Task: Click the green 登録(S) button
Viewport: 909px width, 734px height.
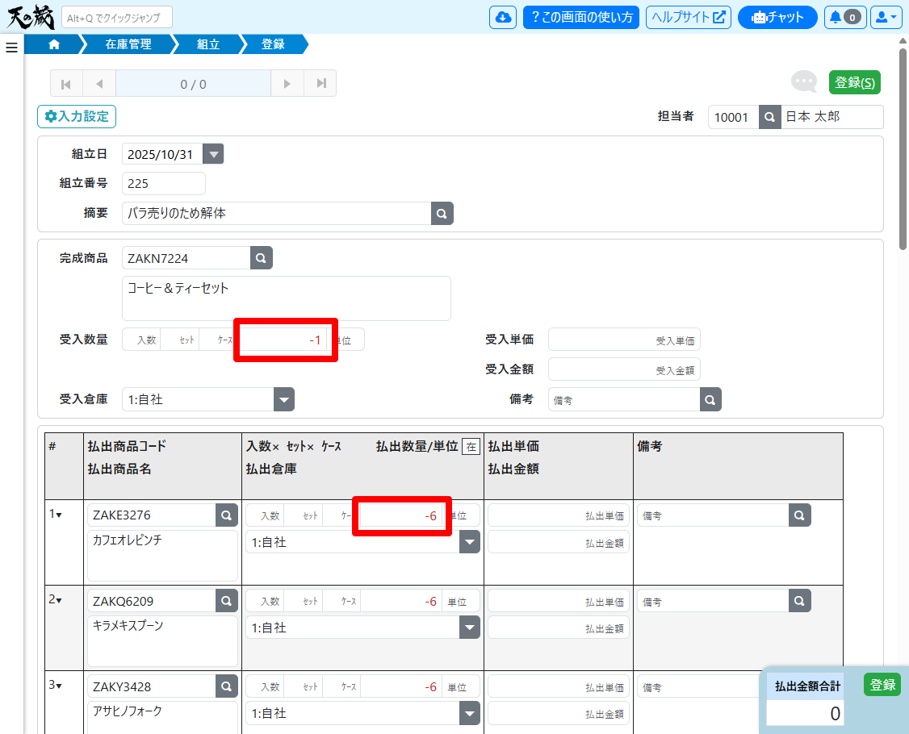Action: pyautogui.click(x=854, y=82)
